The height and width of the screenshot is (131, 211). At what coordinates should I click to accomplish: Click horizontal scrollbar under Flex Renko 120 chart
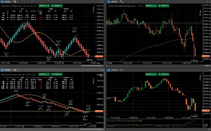coord(92,66)
